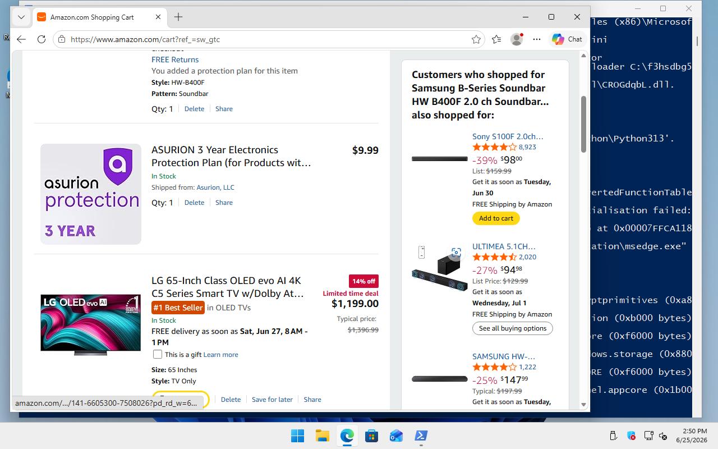Image resolution: width=718 pixels, height=449 pixels.
Task: Share the LG OLED TV item
Action: coord(312,400)
